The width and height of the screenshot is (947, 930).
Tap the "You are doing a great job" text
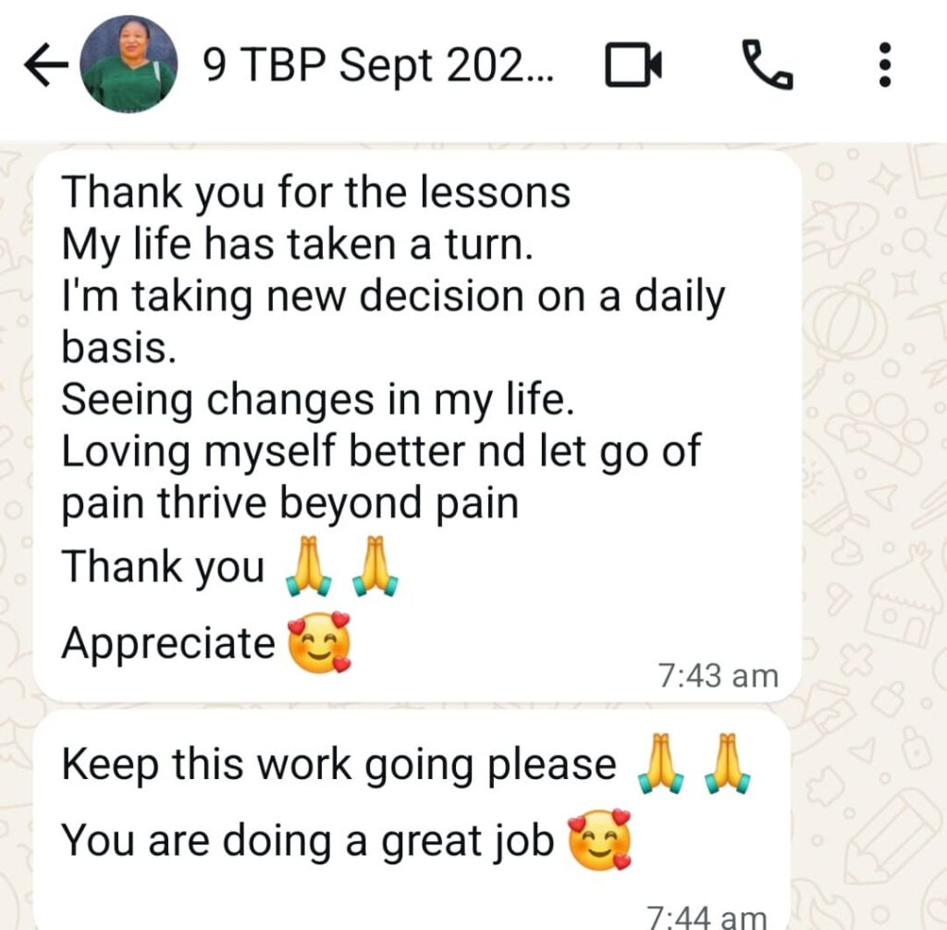point(307,841)
